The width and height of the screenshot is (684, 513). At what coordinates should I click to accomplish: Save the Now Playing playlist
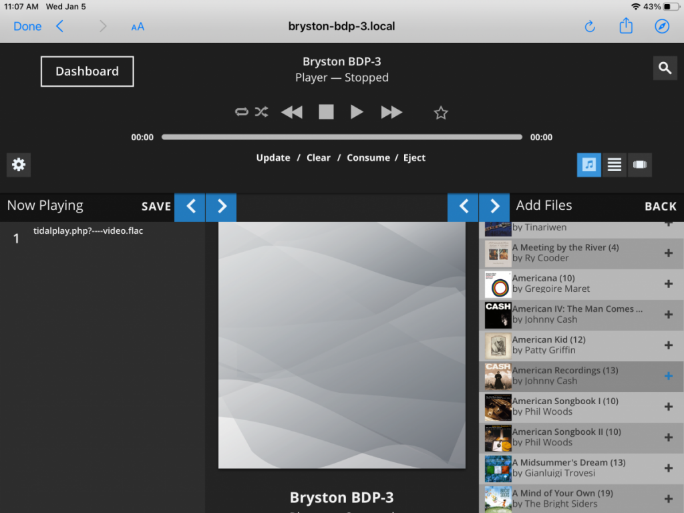(156, 206)
